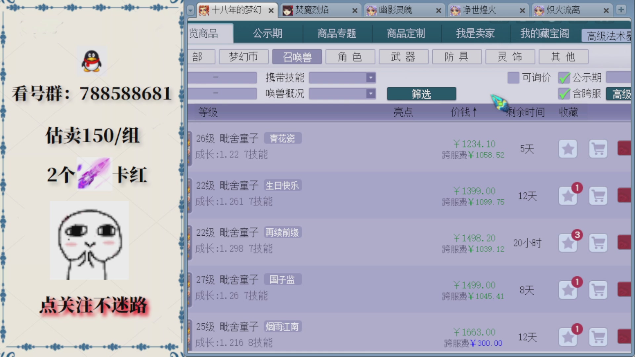Select the 梦幻币 category
This screenshot has height=357, width=635.
coord(243,57)
